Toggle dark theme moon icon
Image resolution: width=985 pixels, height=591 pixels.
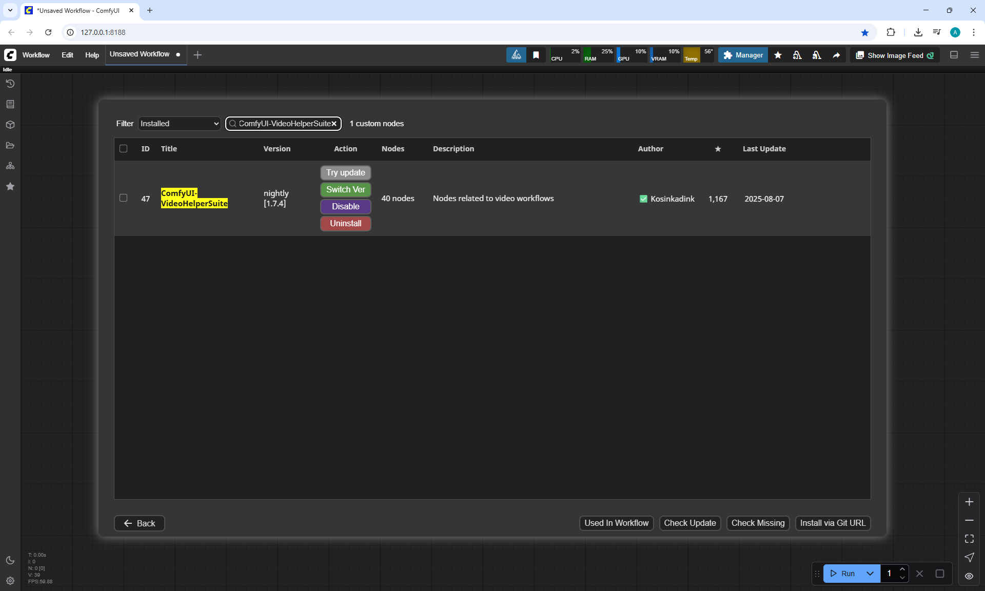[10, 560]
